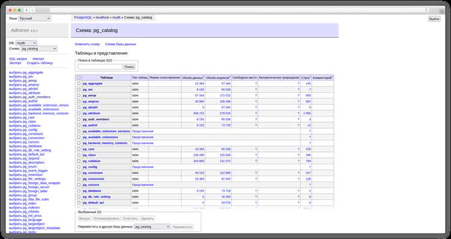Tick the checkbox for pg_config
Image resolution: width=451 pixels, height=239 pixels.
tap(79, 167)
